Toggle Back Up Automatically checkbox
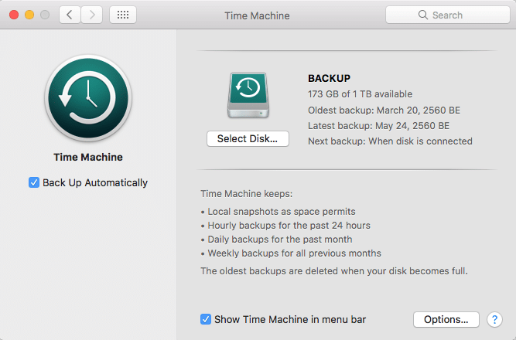 pyautogui.click(x=34, y=182)
